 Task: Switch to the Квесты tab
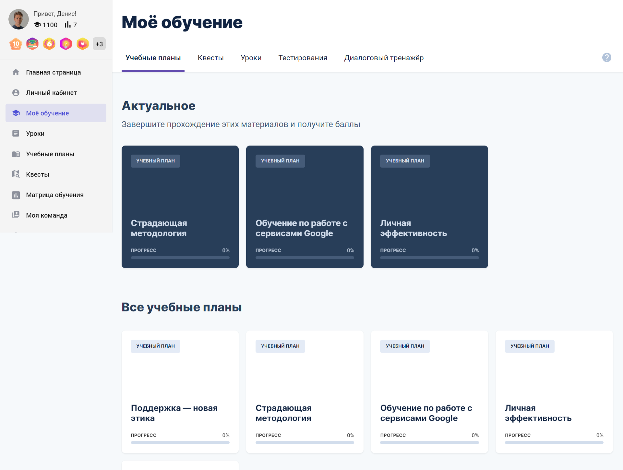point(210,58)
